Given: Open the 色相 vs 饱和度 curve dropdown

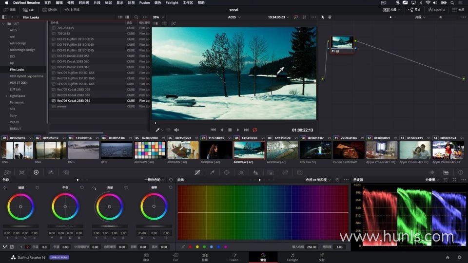Looking at the screenshot, I should coord(318,180).
